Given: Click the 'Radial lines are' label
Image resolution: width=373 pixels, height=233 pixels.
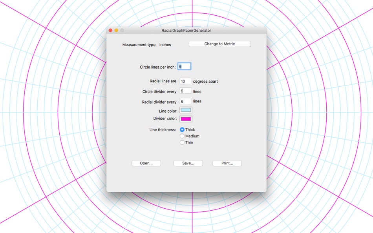Looking at the screenshot, I should point(163,81).
